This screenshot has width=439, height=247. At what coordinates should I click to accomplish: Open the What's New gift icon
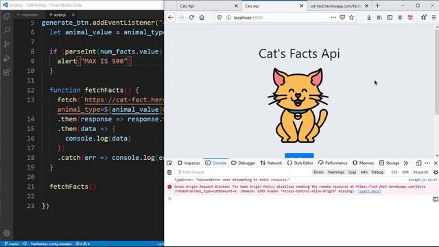pos(424,17)
